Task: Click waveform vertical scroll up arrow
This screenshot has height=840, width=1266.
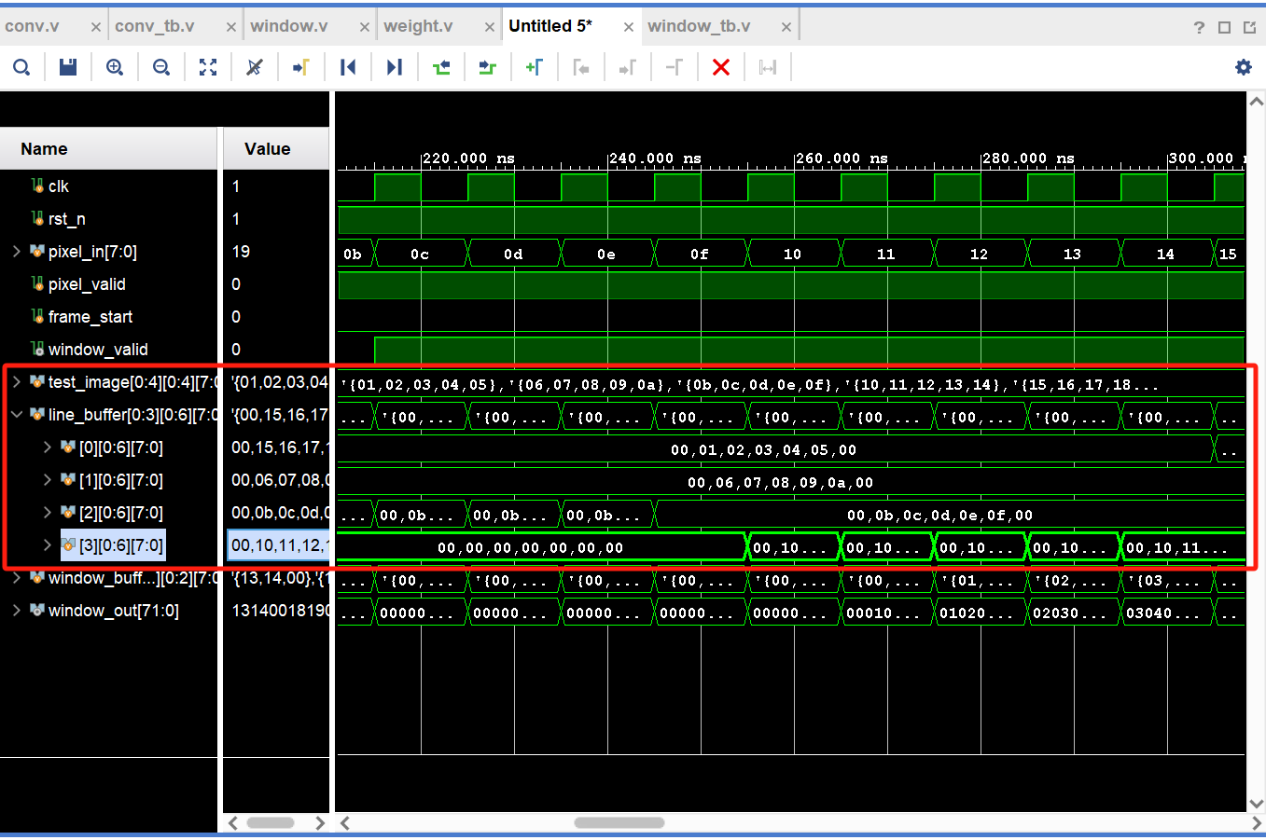Action: click(x=1257, y=102)
